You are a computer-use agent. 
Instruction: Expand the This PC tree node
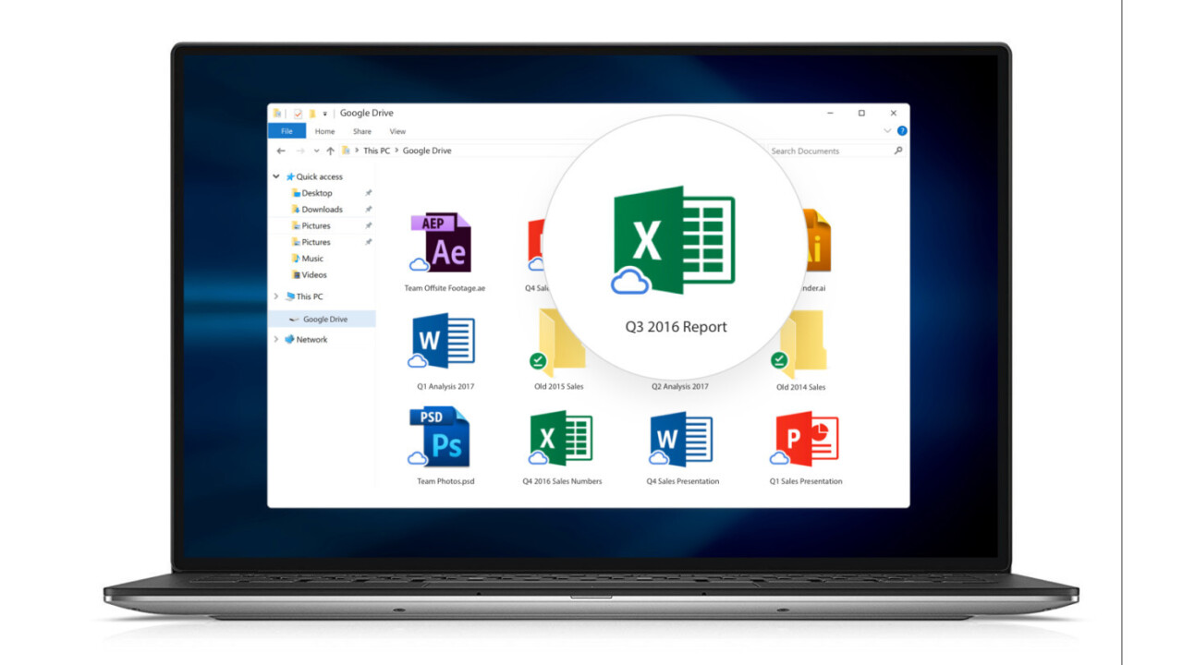(275, 296)
